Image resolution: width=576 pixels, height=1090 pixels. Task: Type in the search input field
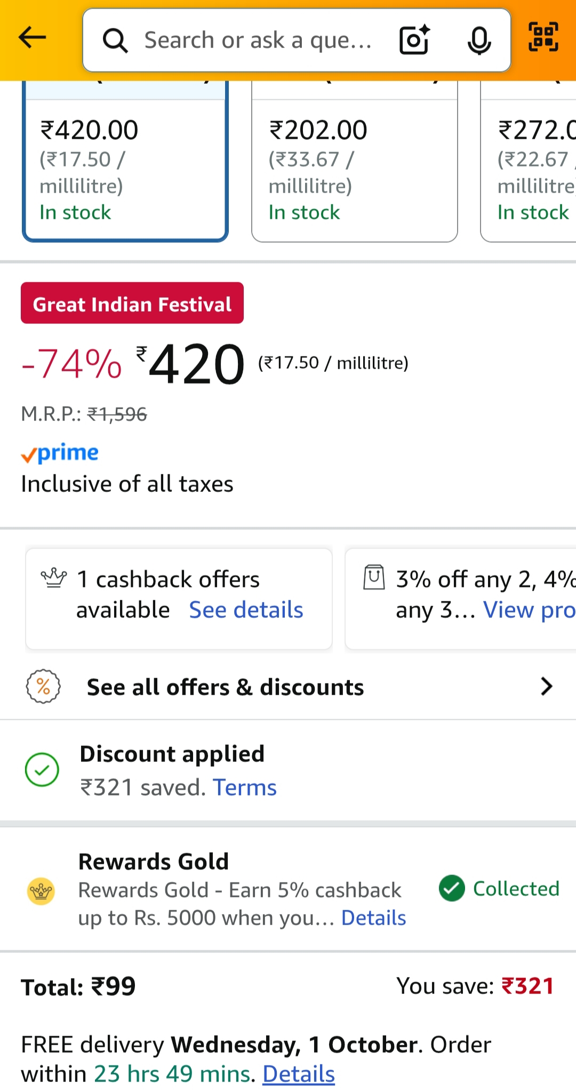258,41
